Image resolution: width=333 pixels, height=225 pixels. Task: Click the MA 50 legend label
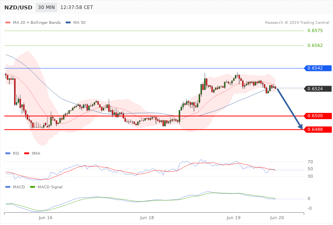coord(79,22)
